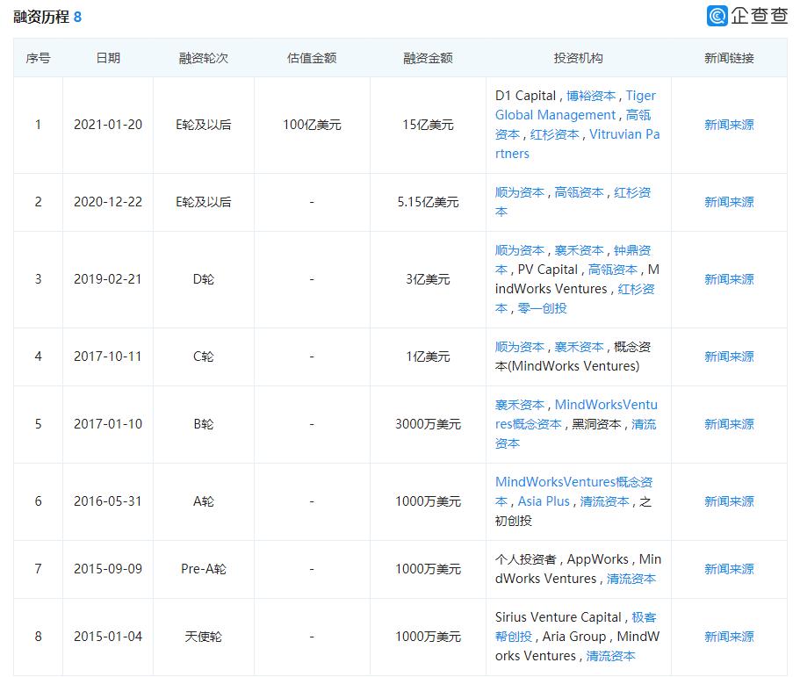Select the 1亿美元 funding amount cell
This screenshot has width=800, height=677.
tap(428, 357)
